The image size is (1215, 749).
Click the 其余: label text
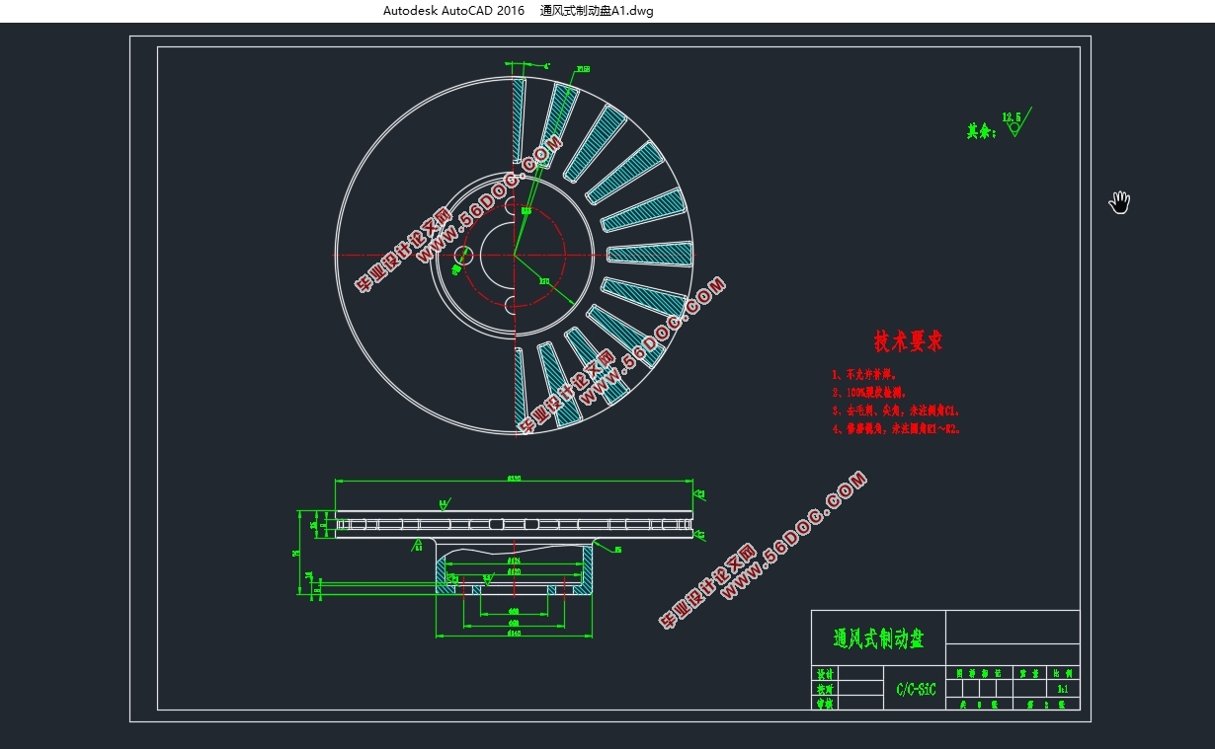pos(981,131)
